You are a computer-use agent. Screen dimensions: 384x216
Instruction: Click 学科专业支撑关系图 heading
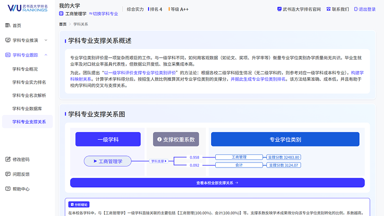pos(97,114)
